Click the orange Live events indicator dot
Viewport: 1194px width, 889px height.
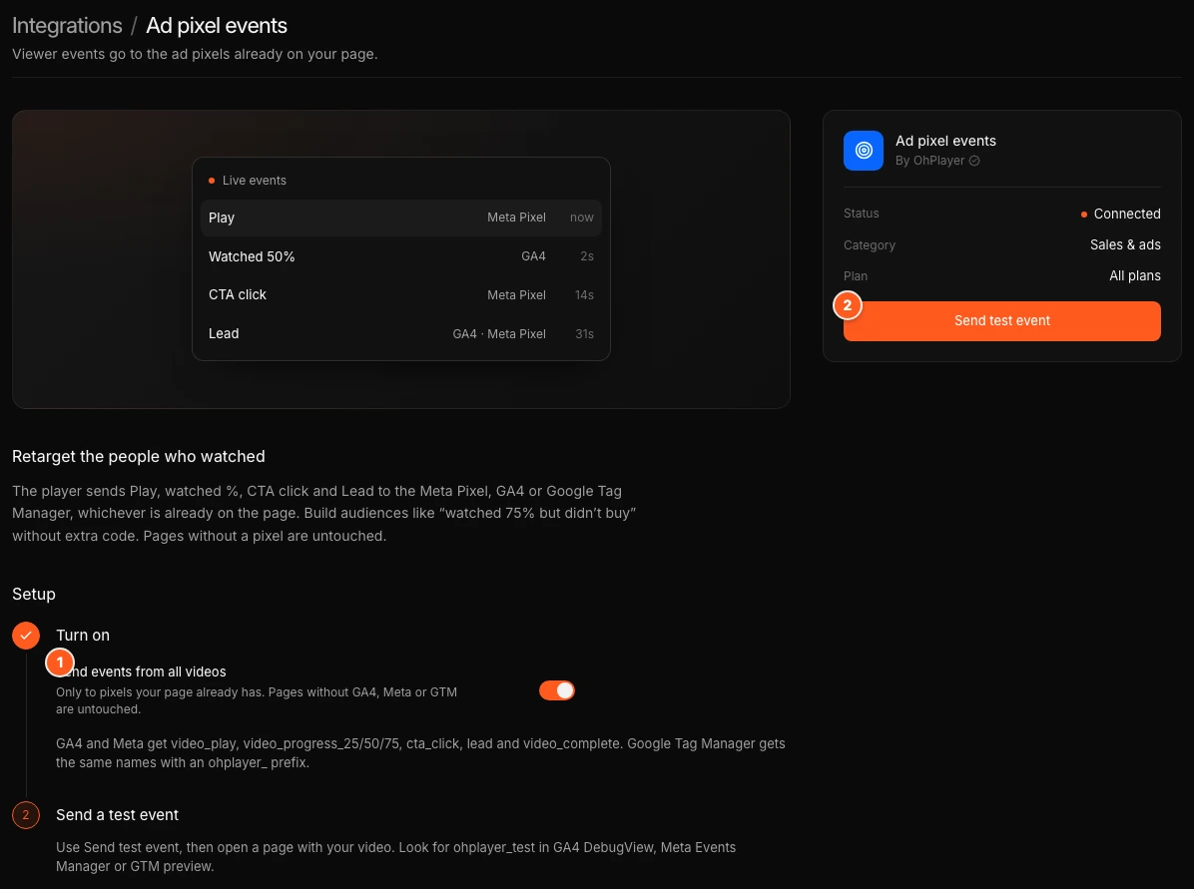point(212,181)
